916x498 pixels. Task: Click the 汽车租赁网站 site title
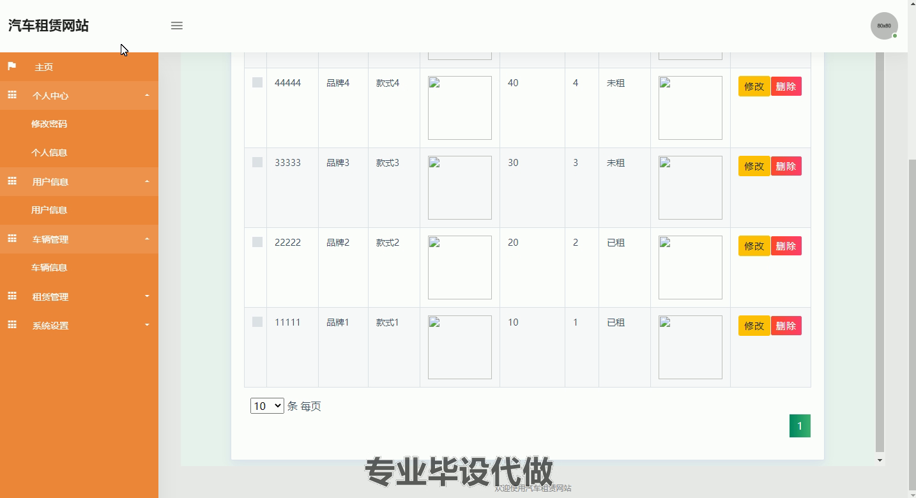coord(49,26)
